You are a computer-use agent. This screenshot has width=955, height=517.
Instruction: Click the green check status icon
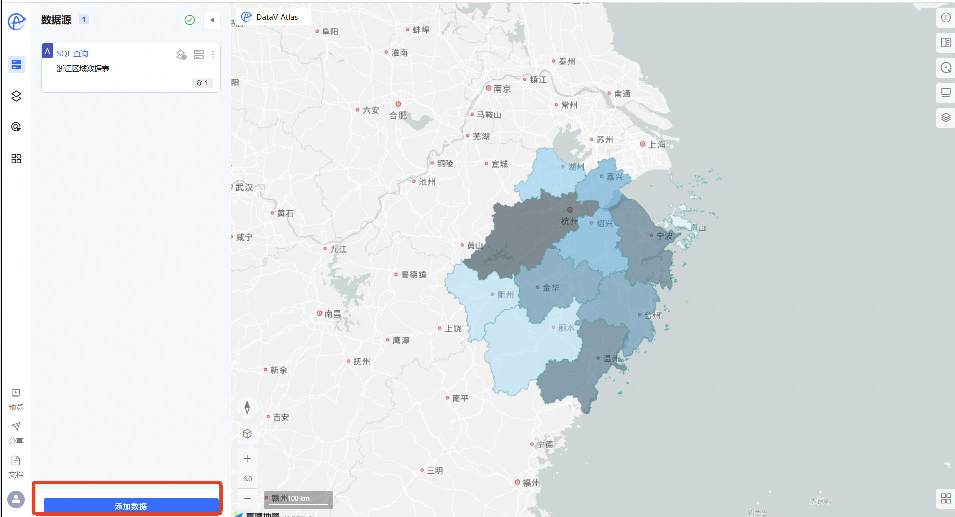coord(190,20)
